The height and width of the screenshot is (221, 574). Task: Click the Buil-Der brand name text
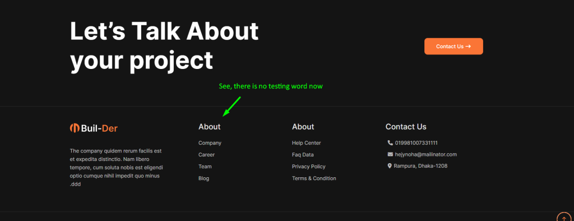coord(100,128)
